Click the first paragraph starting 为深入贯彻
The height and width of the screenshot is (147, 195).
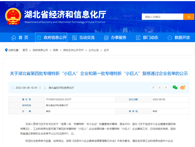click(98, 129)
